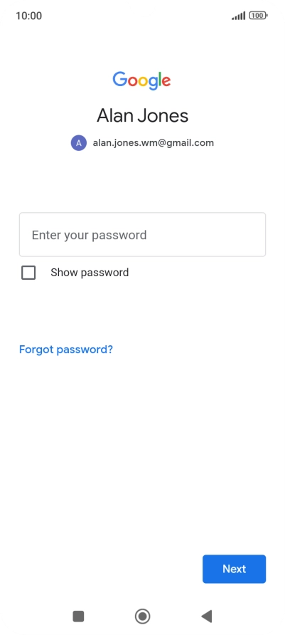Screen dimensions: 285x635
Task: Tap the Alan Jones name heading
Action: (142, 116)
